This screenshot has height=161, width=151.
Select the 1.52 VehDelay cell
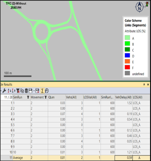(x=124, y=103)
